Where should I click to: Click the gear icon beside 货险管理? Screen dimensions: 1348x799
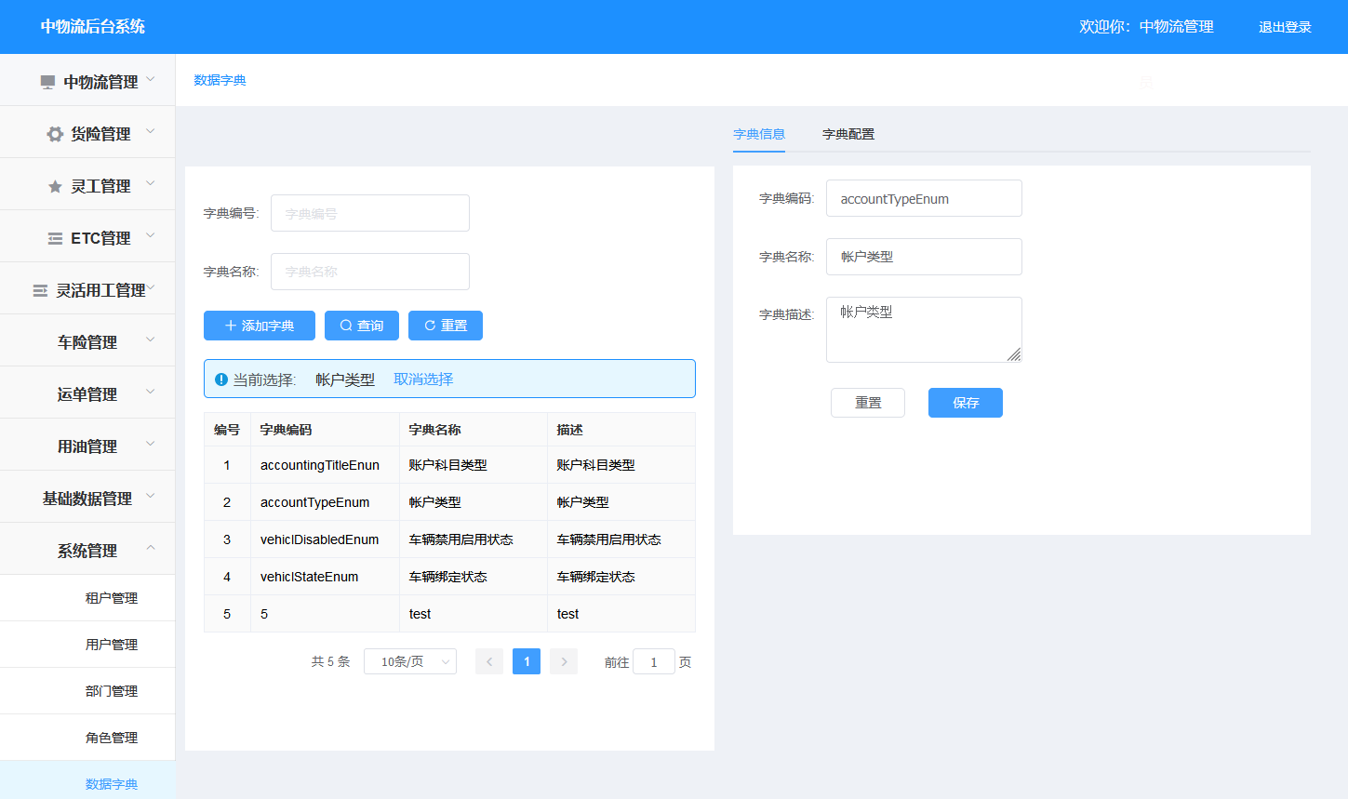point(55,134)
